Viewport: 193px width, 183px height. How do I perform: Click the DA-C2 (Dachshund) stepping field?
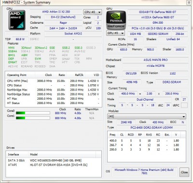point(63,17)
